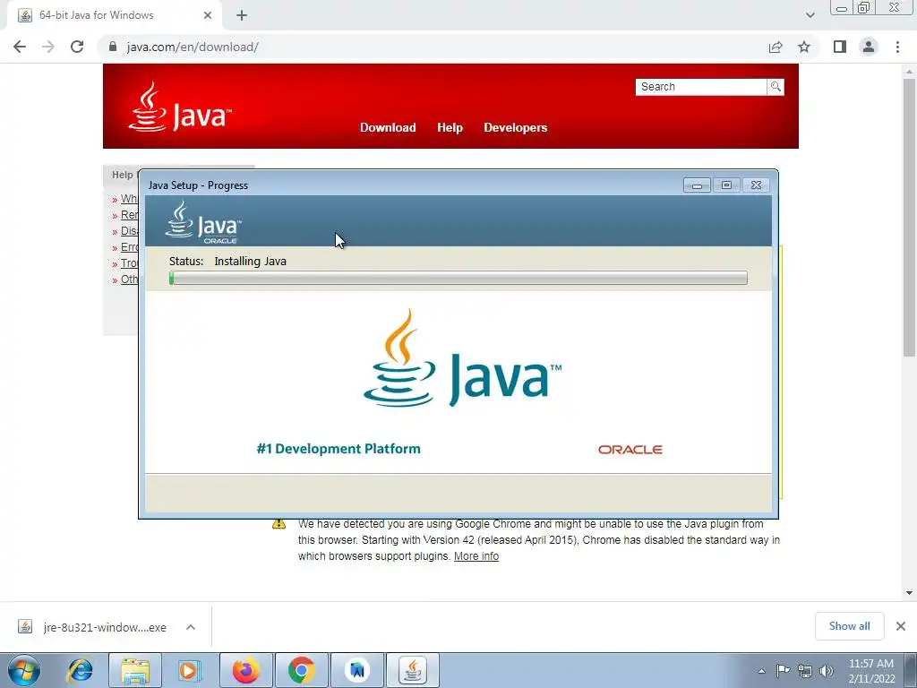Bookmark this page with the star
This screenshot has height=688, width=917.
click(x=805, y=47)
